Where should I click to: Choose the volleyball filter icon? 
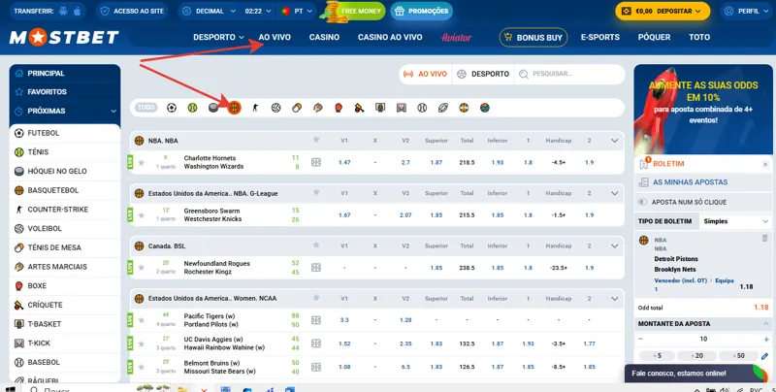pyautogui.click(x=275, y=108)
